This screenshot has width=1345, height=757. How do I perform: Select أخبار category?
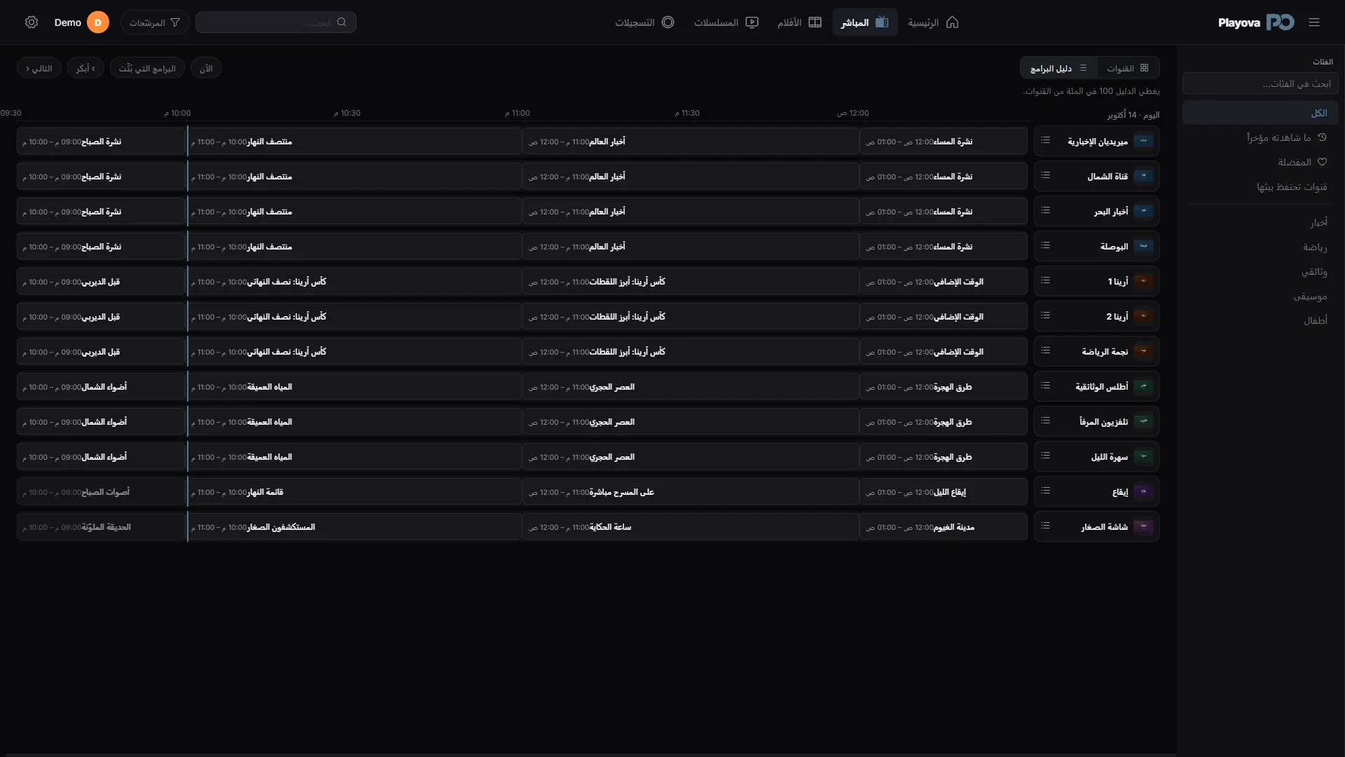coord(1260,222)
